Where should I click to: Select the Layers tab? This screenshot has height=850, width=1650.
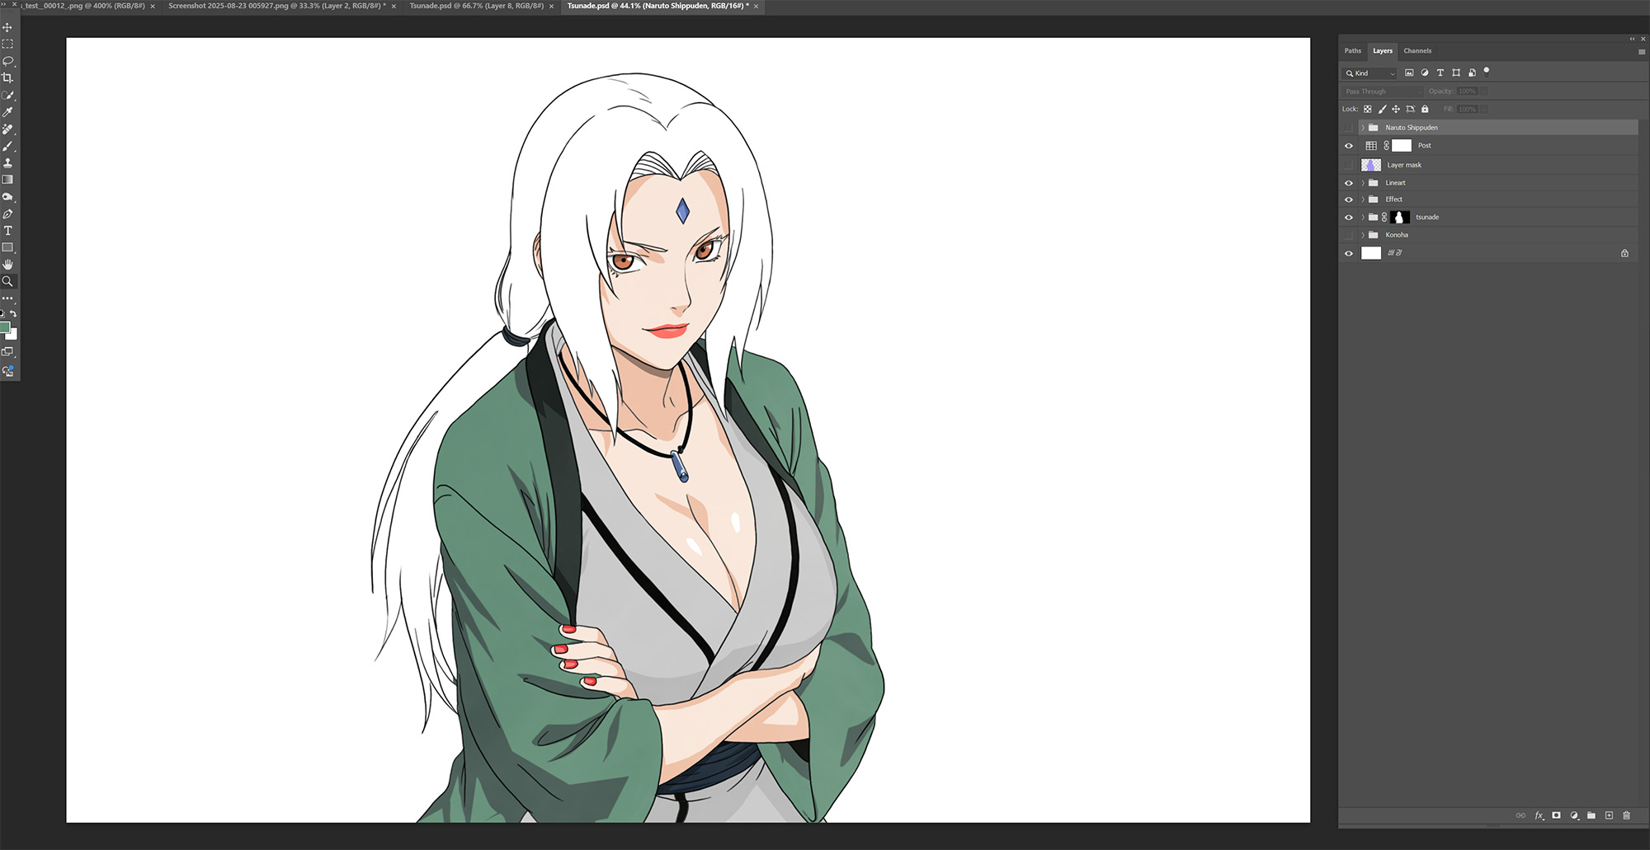tap(1383, 51)
